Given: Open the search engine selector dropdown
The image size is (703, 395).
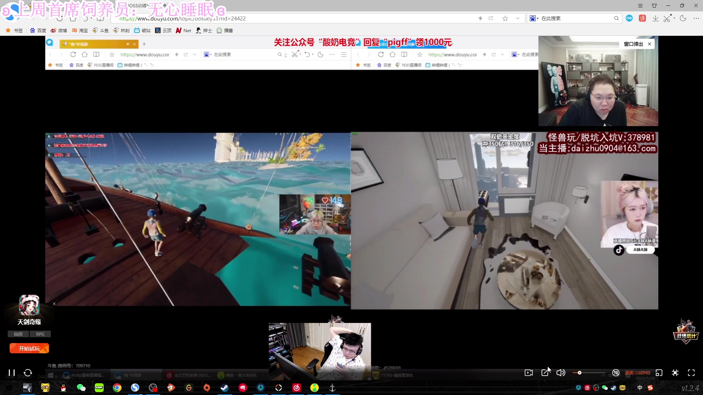Looking at the screenshot, I should pos(534,18).
